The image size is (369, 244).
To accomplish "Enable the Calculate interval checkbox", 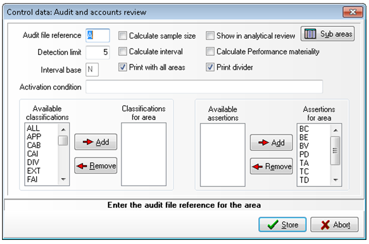I will click(123, 51).
